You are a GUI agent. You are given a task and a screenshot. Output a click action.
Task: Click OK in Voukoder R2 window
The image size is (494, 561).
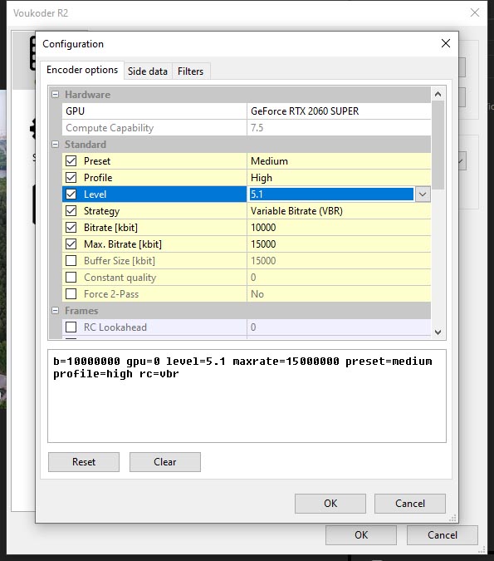[361, 535]
